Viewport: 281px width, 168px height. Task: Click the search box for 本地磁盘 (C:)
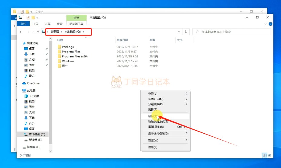click(x=231, y=32)
